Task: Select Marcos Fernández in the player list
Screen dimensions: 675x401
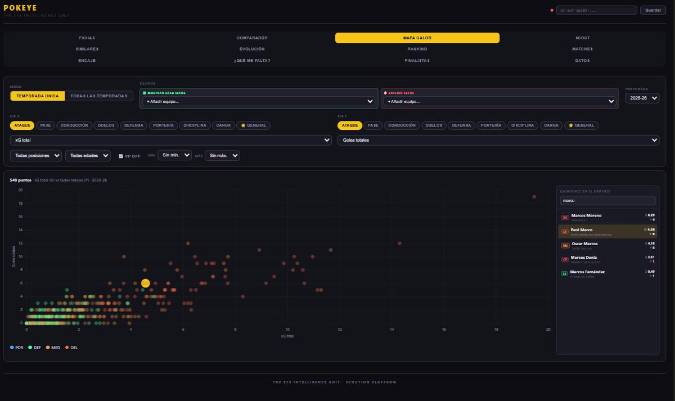Action: (607, 273)
